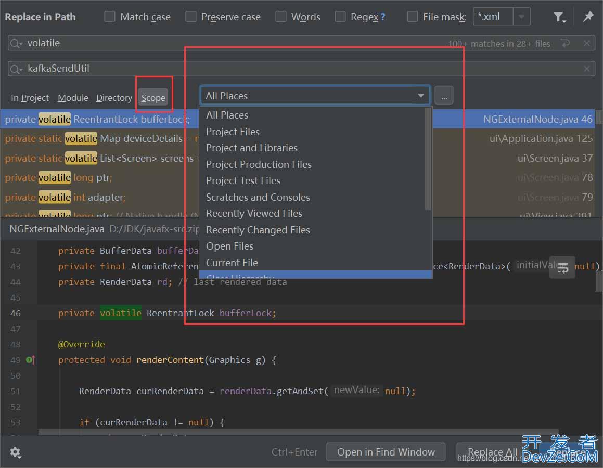The width and height of the screenshot is (603, 468).
Task: Click the highlighted volatile keyword on line 46
Action: click(x=120, y=313)
